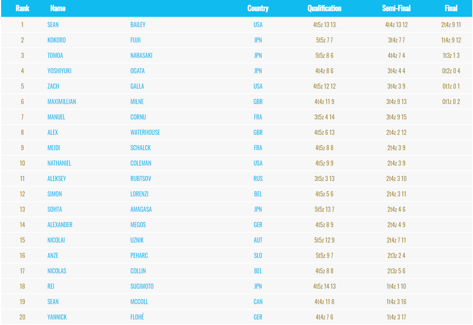Open the MAXIMILLIAN athlete link

pos(62,101)
